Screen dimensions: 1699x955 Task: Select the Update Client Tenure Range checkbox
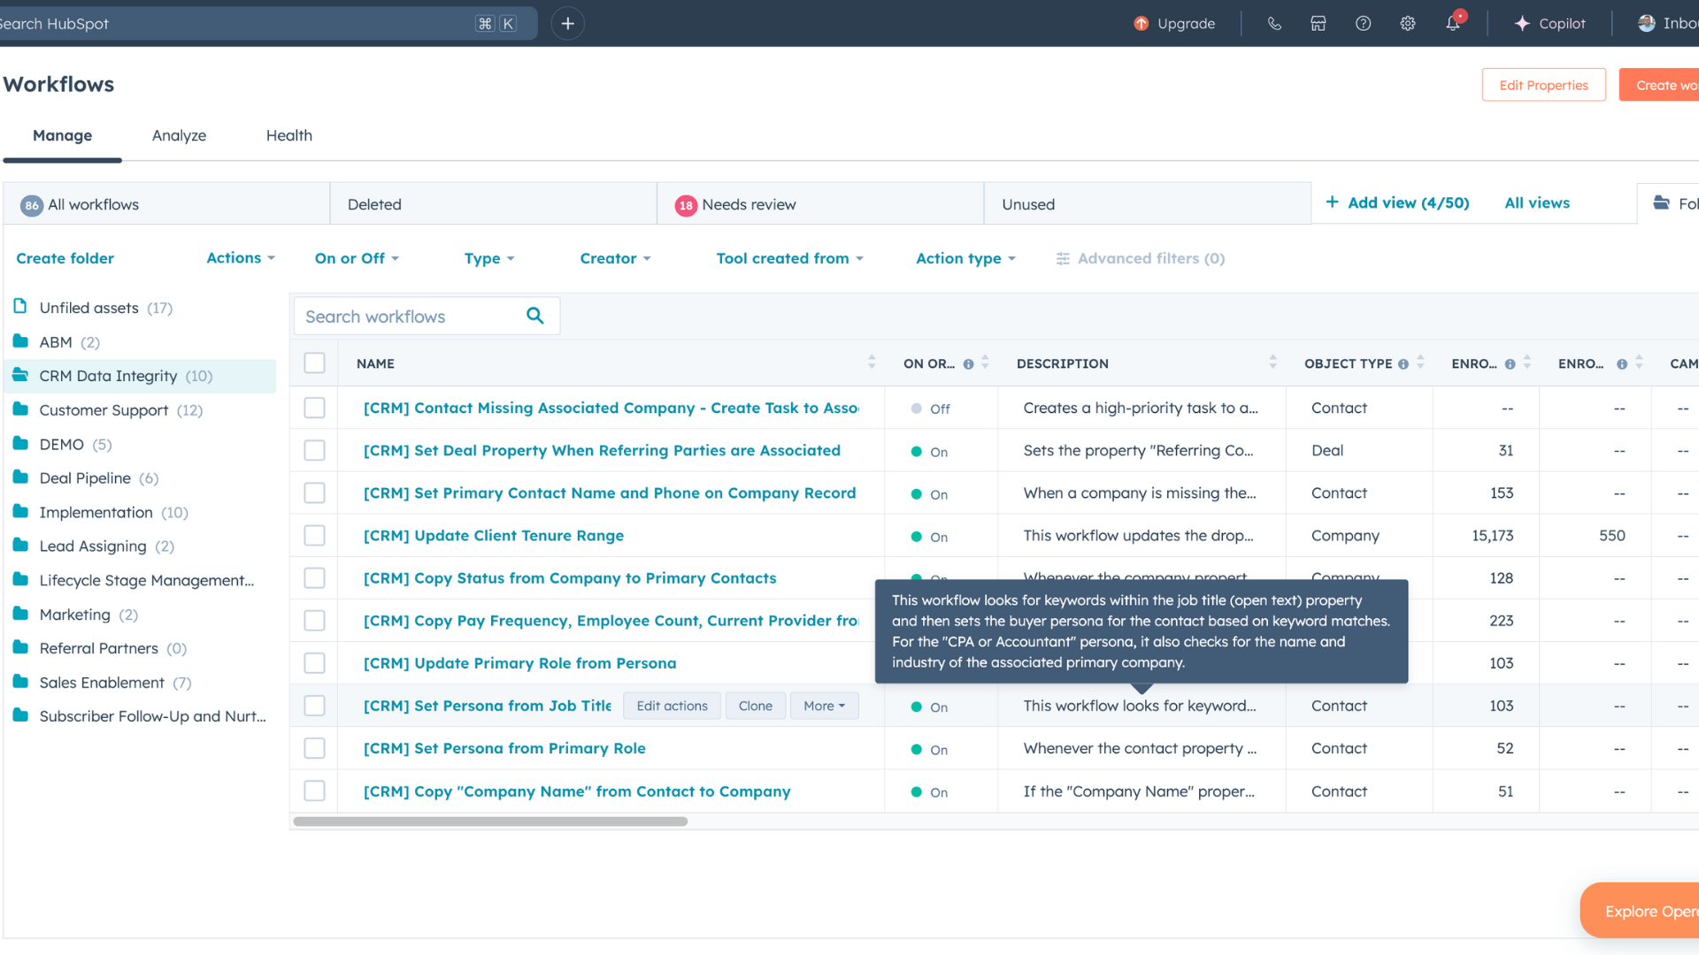314,536
